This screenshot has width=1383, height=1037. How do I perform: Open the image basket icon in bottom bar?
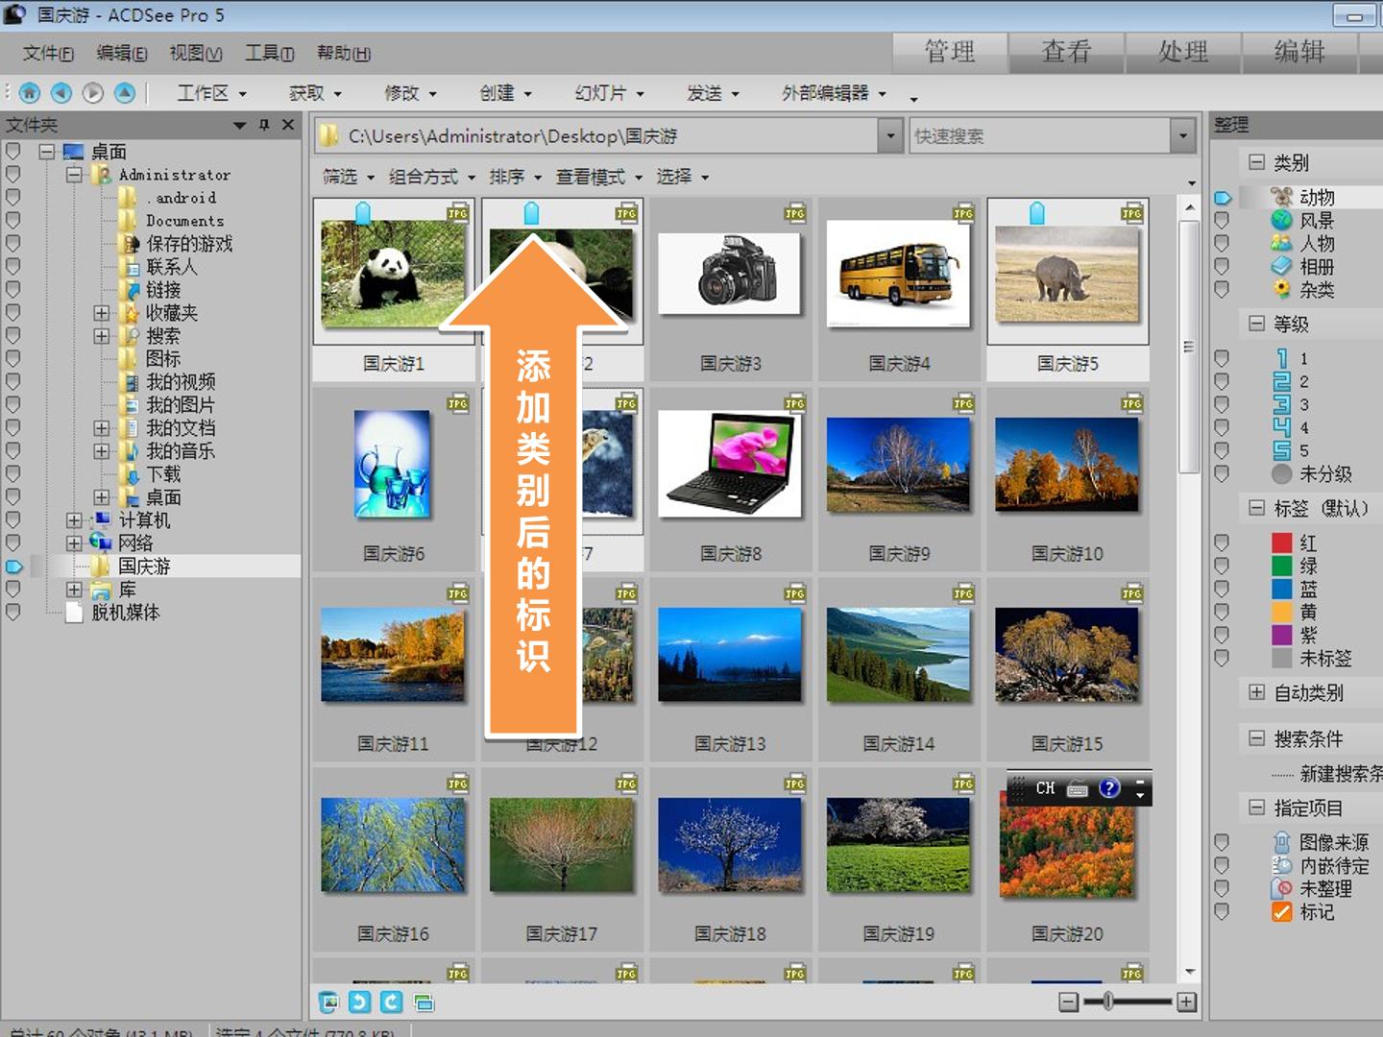click(x=328, y=1002)
